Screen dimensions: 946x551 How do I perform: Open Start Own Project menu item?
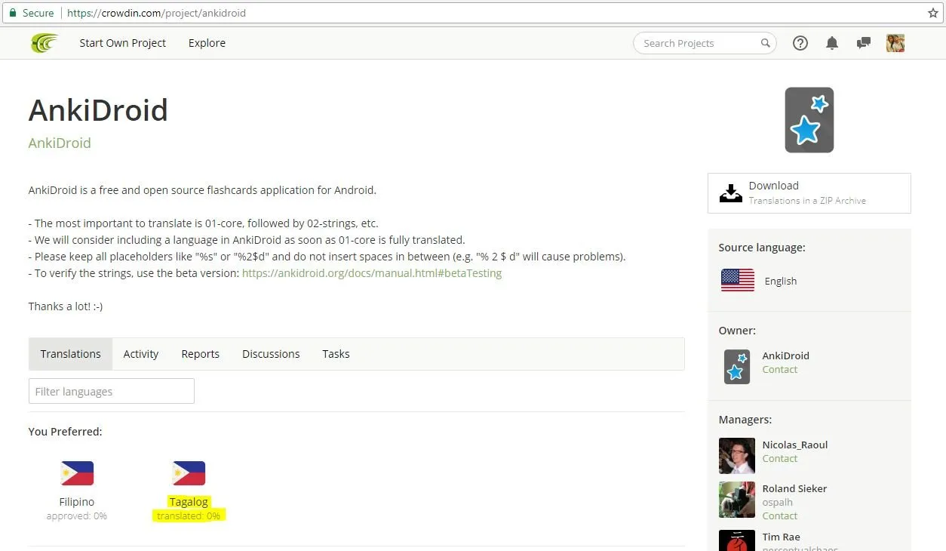(x=123, y=43)
